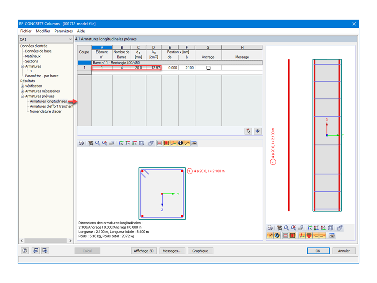Click the disabled Calcul button

(87, 251)
